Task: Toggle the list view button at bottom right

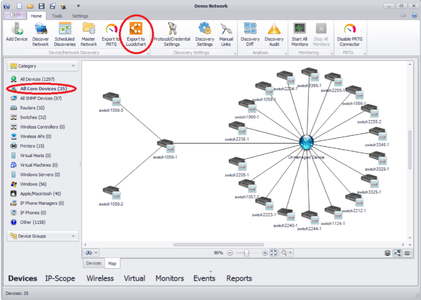Action: [x=407, y=253]
